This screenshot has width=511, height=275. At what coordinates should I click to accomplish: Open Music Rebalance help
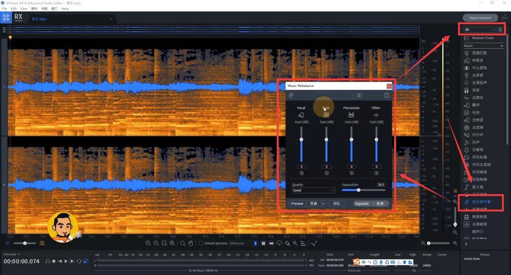click(x=387, y=95)
